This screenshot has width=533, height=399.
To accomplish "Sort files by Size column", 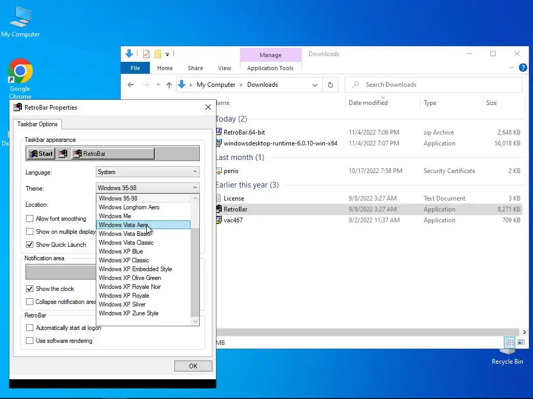I will pyautogui.click(x=491, y=103).
